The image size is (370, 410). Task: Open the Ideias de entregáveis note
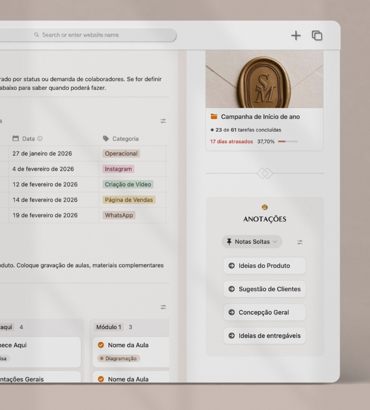(264, 336)
